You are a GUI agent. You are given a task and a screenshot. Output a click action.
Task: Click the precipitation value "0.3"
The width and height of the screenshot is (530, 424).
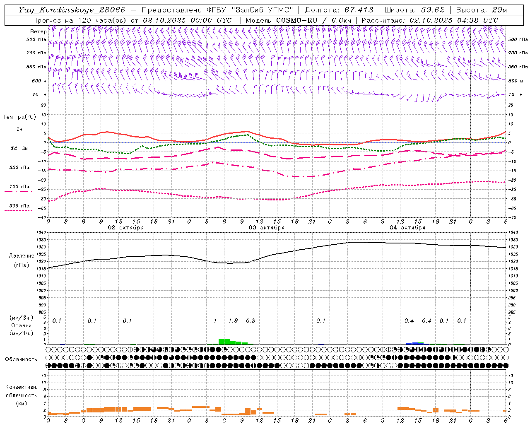pos(251,321)
